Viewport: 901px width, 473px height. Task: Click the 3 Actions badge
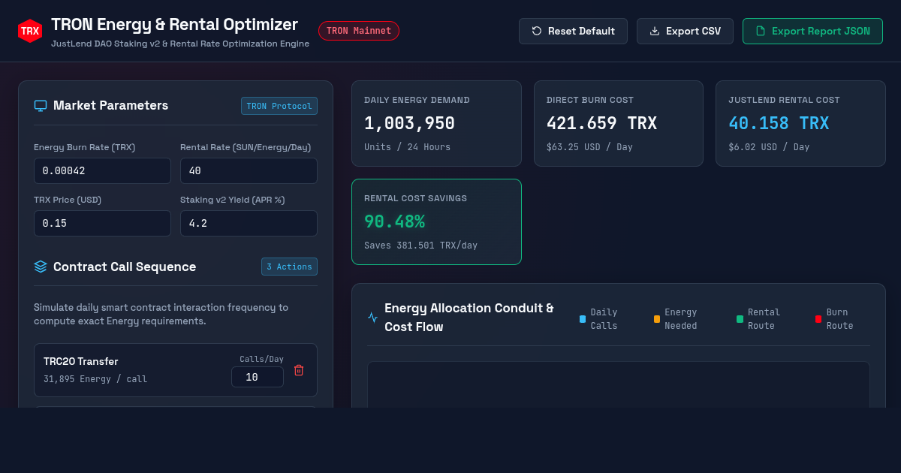click(289, 267)
